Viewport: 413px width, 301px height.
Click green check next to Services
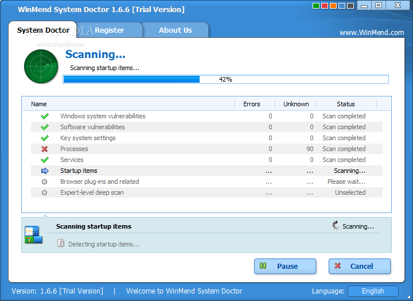[45, 160]
